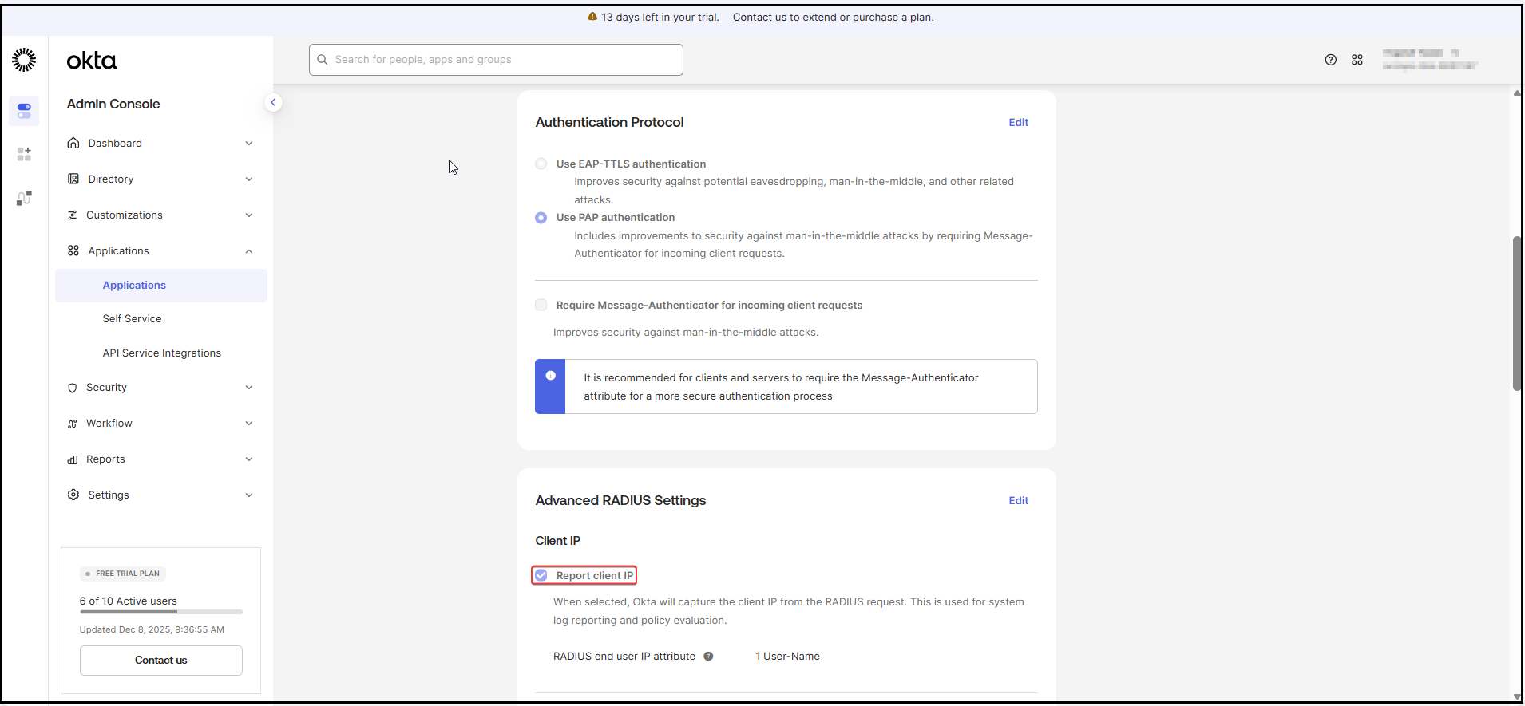Click the vertical page scrollbar thumb
1525x706 pixels.
[x=1516, y=313]
